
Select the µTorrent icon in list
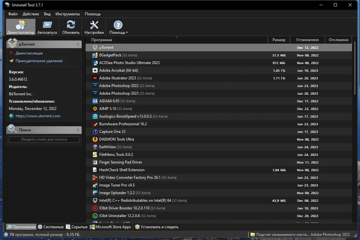coord(95,47)
